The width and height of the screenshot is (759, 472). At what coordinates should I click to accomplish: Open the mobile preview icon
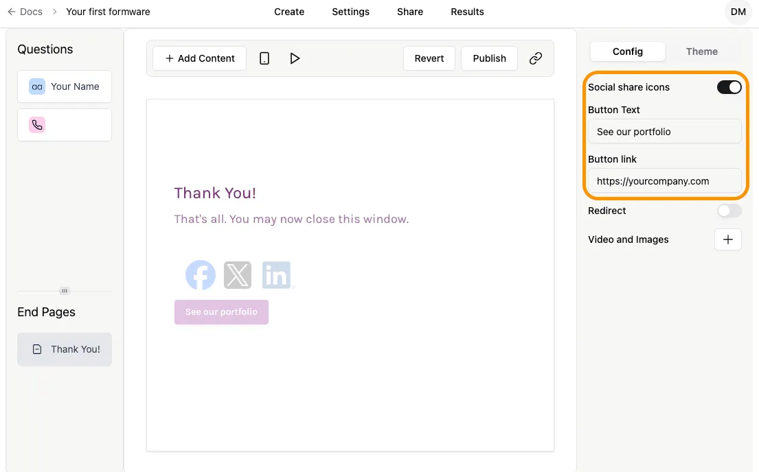click(264, 58)
